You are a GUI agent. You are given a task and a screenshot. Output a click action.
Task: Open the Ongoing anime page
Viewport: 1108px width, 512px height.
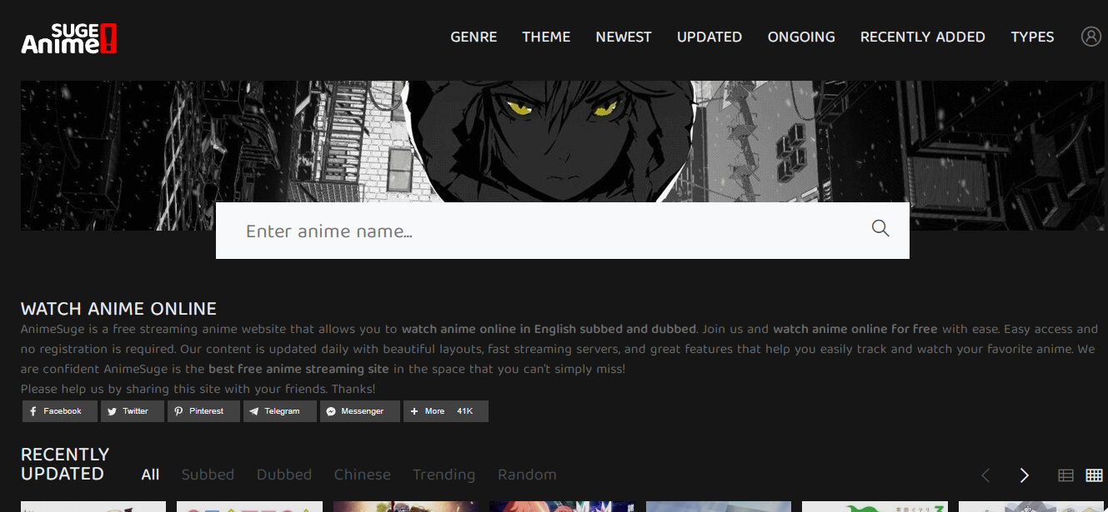click(x=801, y=37)
